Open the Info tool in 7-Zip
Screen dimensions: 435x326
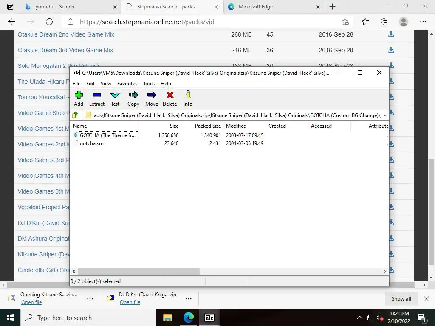188,98
